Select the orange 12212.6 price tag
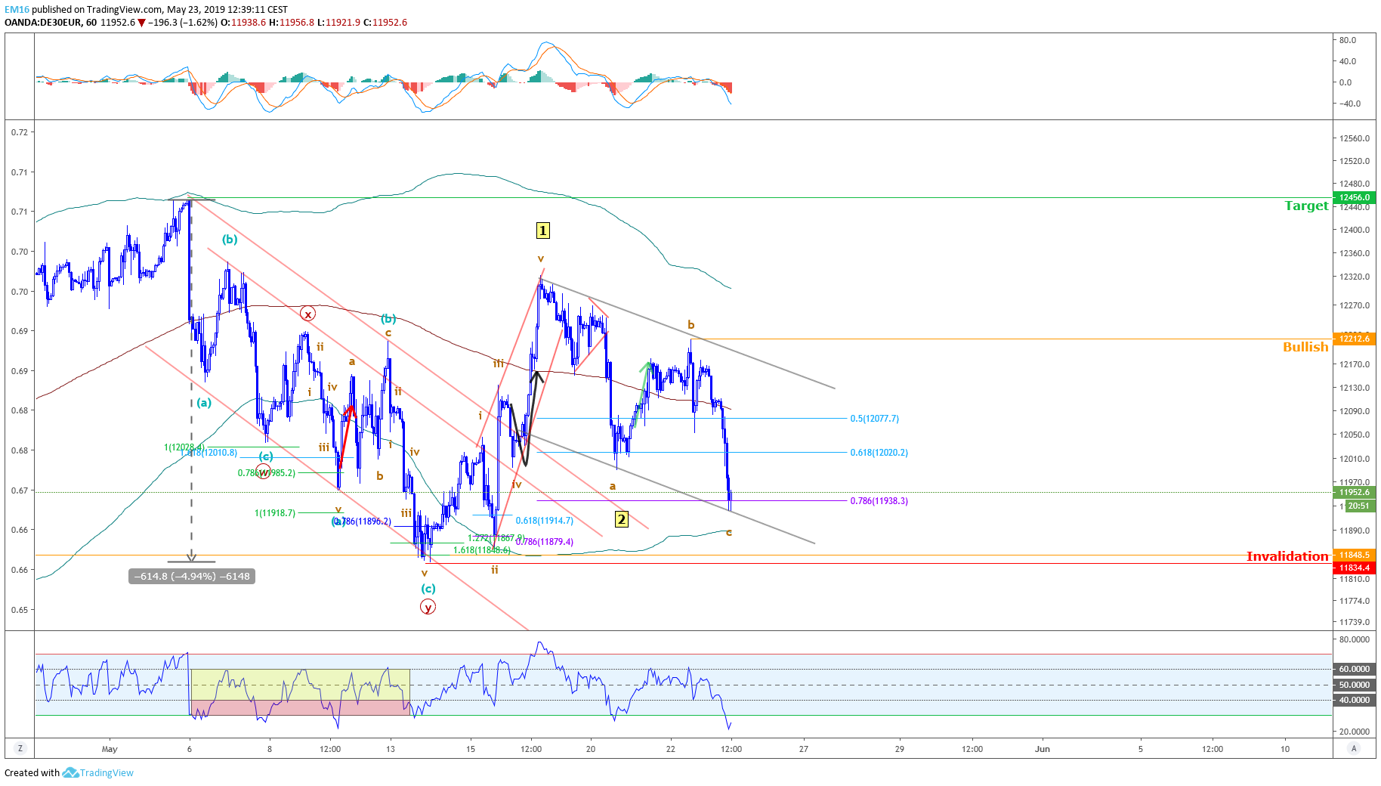1381x786 pixels. [x=1355, y=339]
